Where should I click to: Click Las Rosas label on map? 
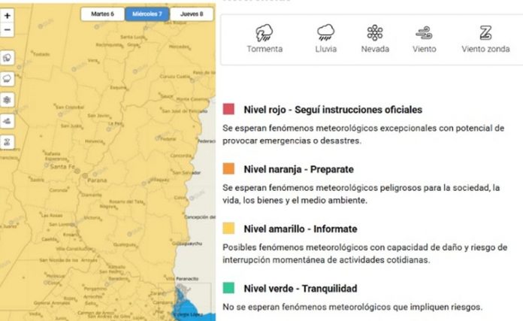point(52,215)
